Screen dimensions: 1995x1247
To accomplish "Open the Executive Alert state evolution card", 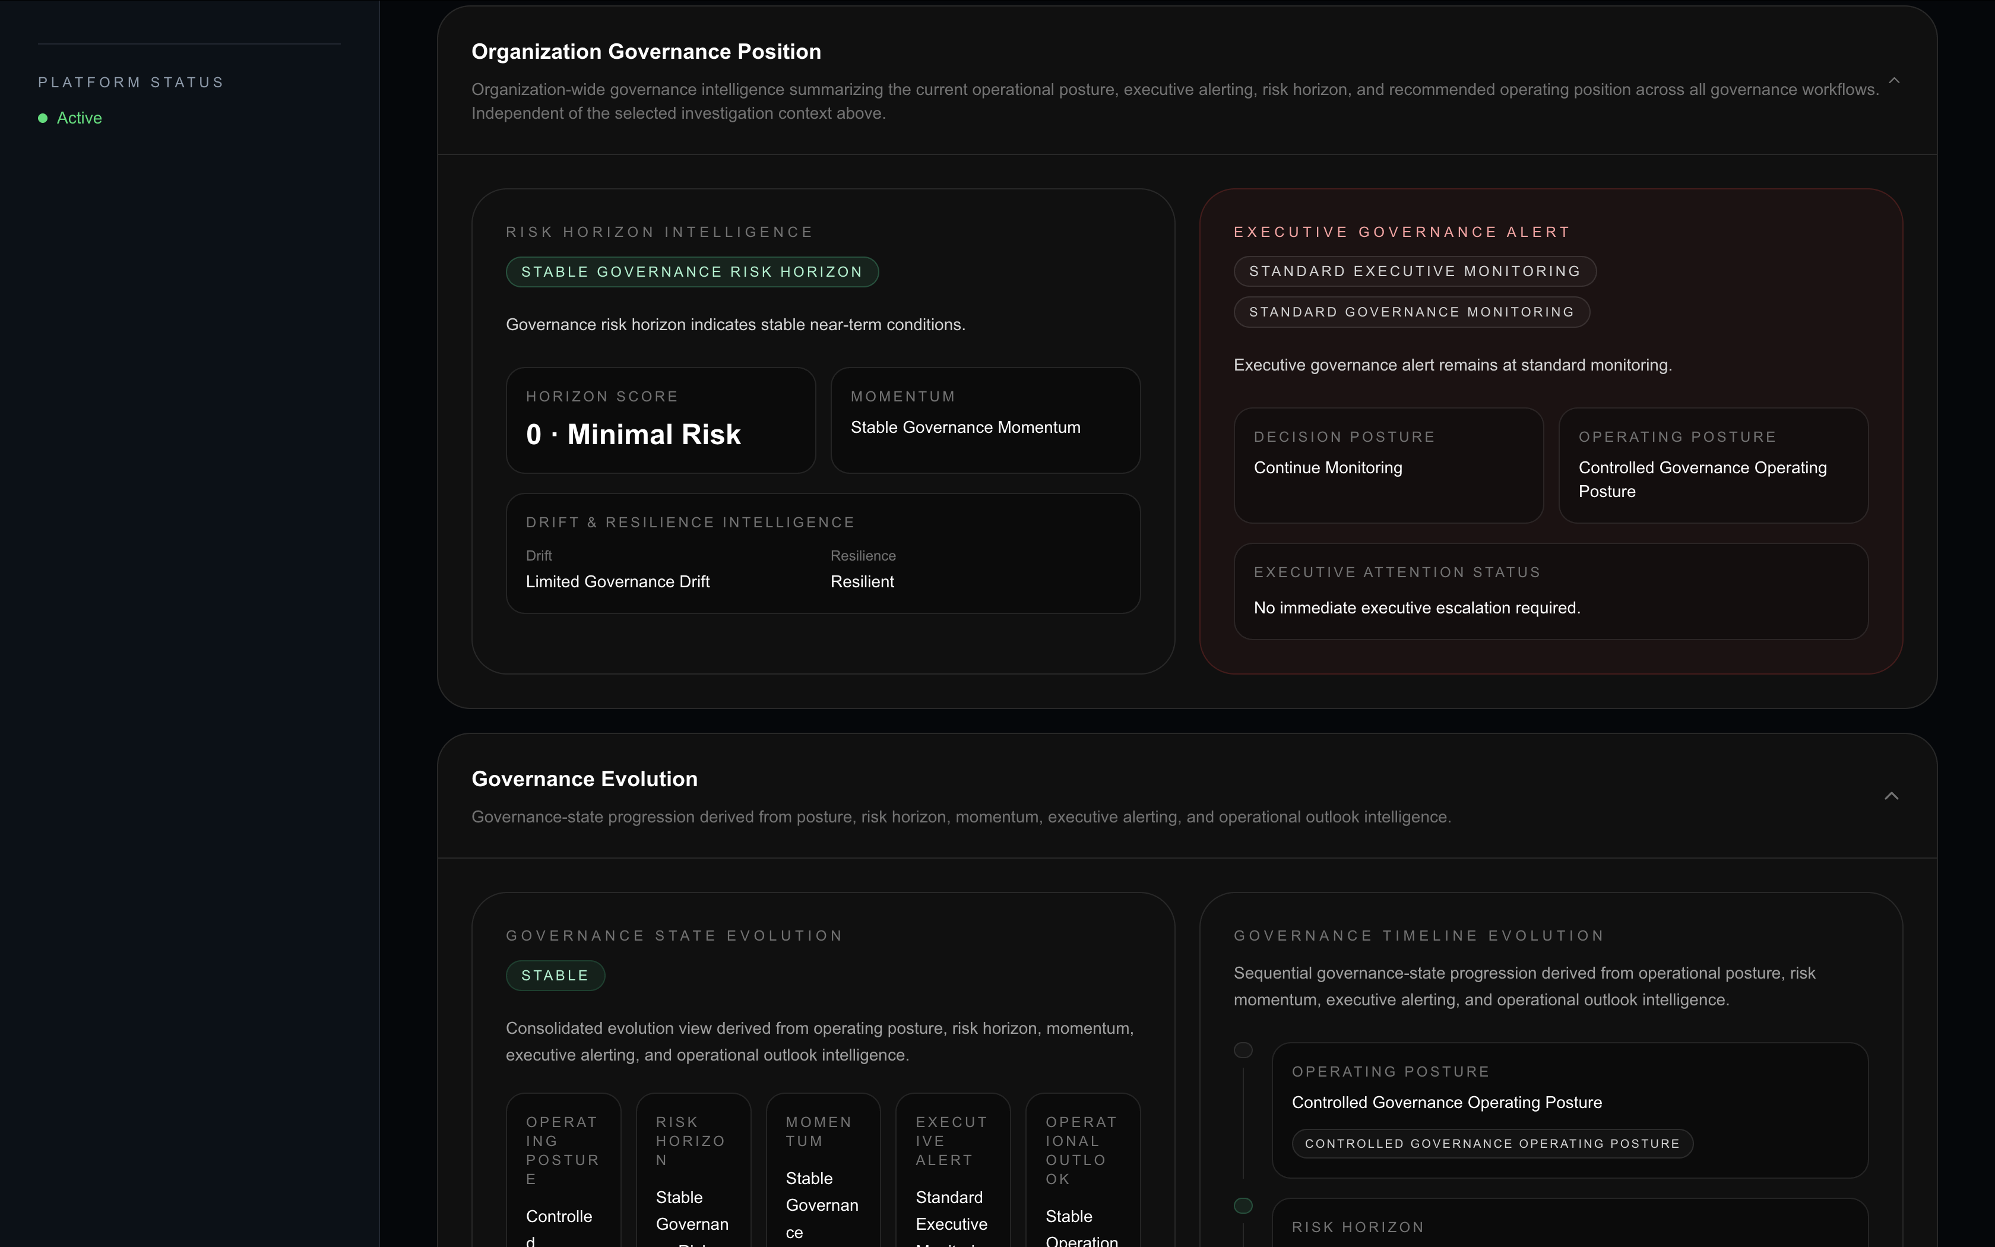I will (x=953, y=1171).
